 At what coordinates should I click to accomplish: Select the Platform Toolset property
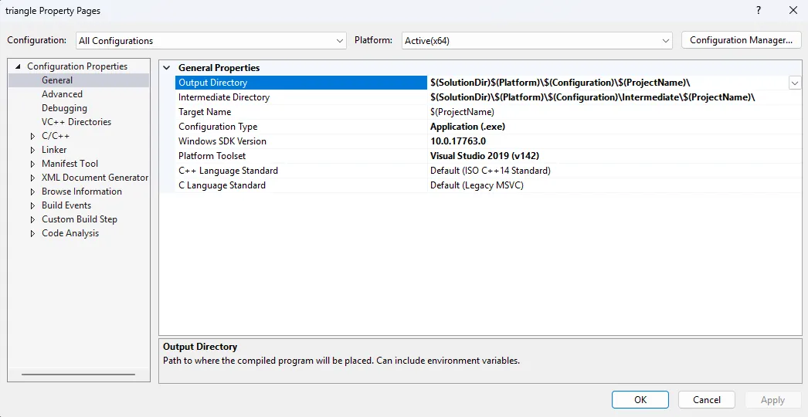pyautogui.click(x=212, y=156)
